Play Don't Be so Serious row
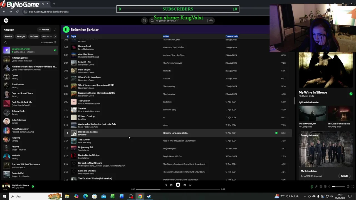This screenshot has height=200, width=356. pos(67,133)
